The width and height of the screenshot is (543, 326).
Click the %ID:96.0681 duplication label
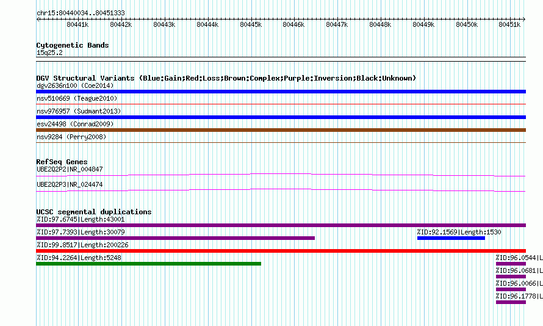click(x=519, y=270)
